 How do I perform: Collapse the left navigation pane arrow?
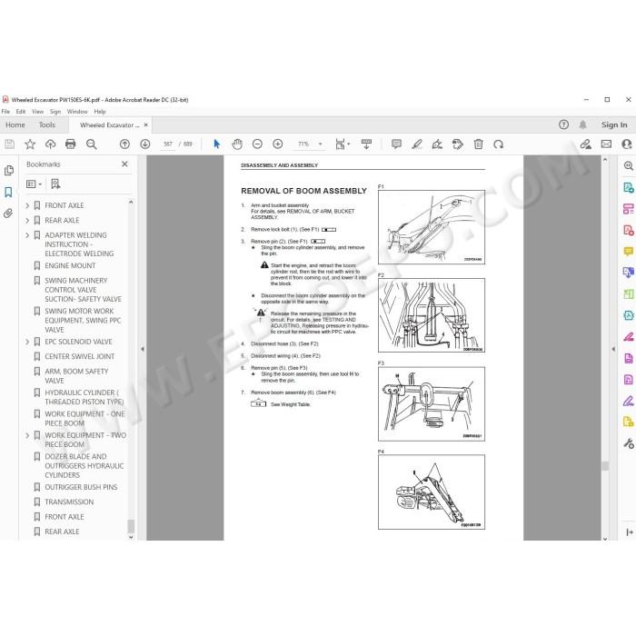click(x=143, y=349)
